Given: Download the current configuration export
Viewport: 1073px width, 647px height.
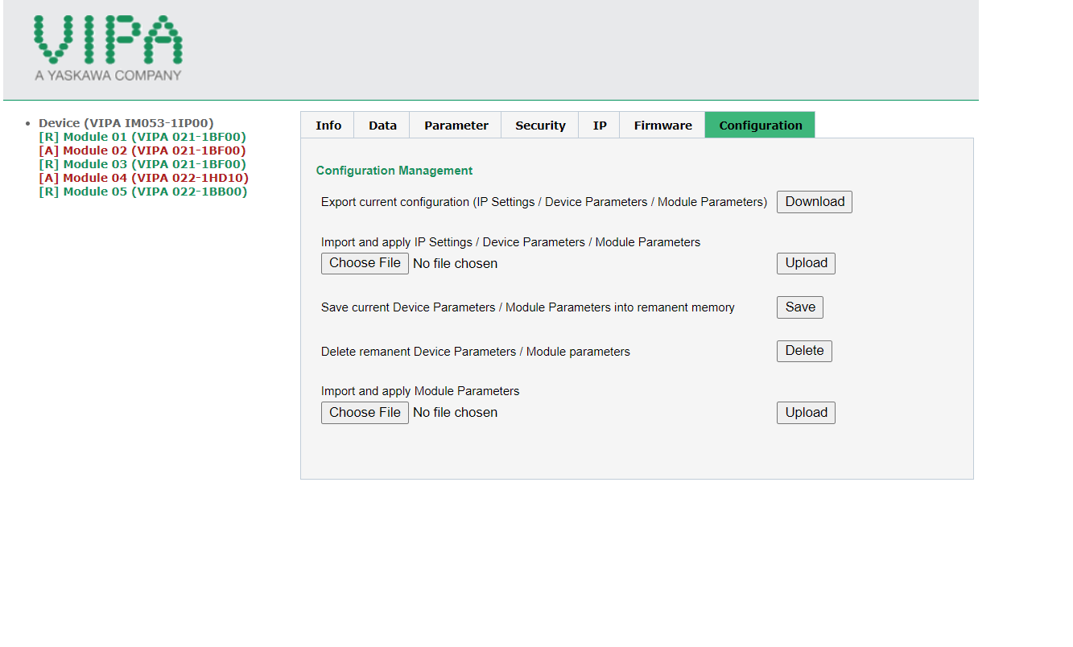Looking at the screenshot, I should pos(815,202).
